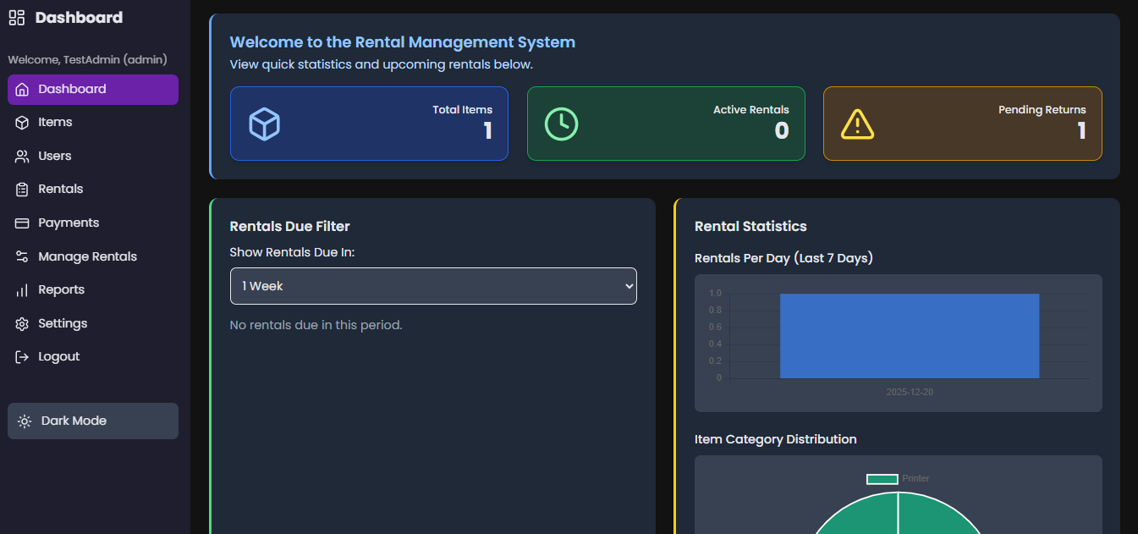Click the Logout arrow icon
1138x534 pixels.
pyautogui.click(x=22, y=357)
